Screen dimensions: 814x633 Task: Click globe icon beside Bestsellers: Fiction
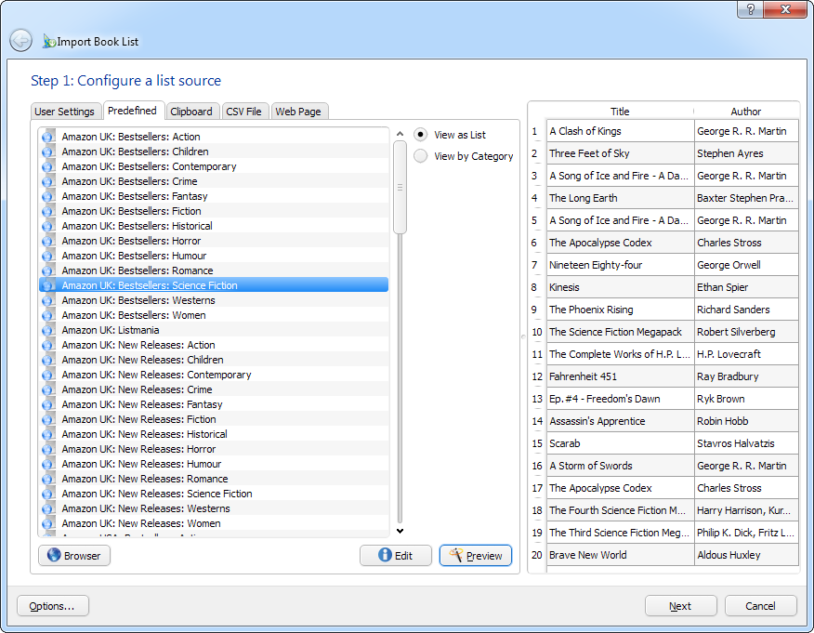48,211
